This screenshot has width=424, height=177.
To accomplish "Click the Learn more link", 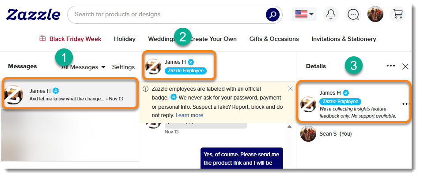I will (189, 115).
